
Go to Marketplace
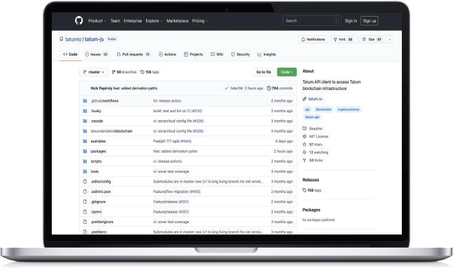coord(178,21)
